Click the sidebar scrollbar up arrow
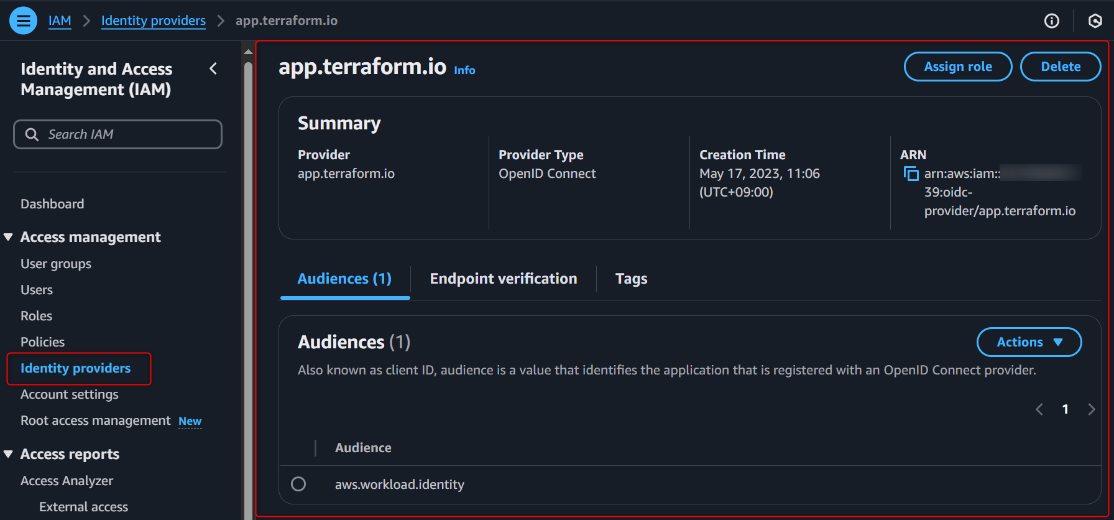 point(249,52)
